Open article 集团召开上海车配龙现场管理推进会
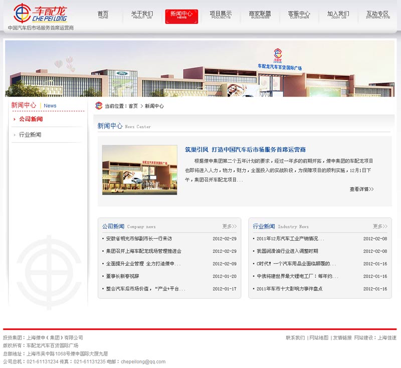This screenshot has width=401, height=368. [144, 251]
